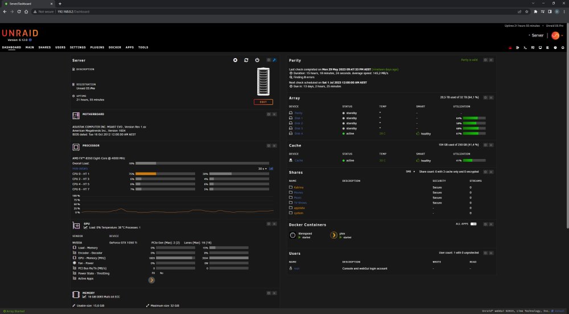Click the librespeed container icon

(x=292, y=235)
